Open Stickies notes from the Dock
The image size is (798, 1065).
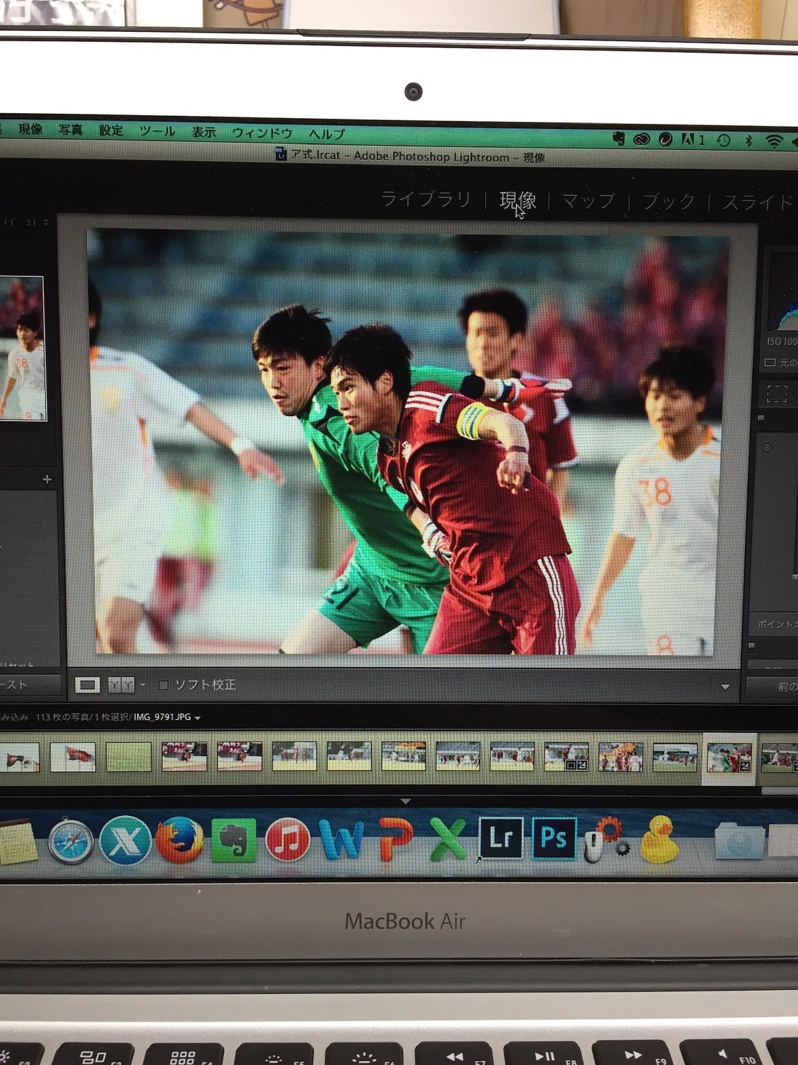(x=17, y=843)
